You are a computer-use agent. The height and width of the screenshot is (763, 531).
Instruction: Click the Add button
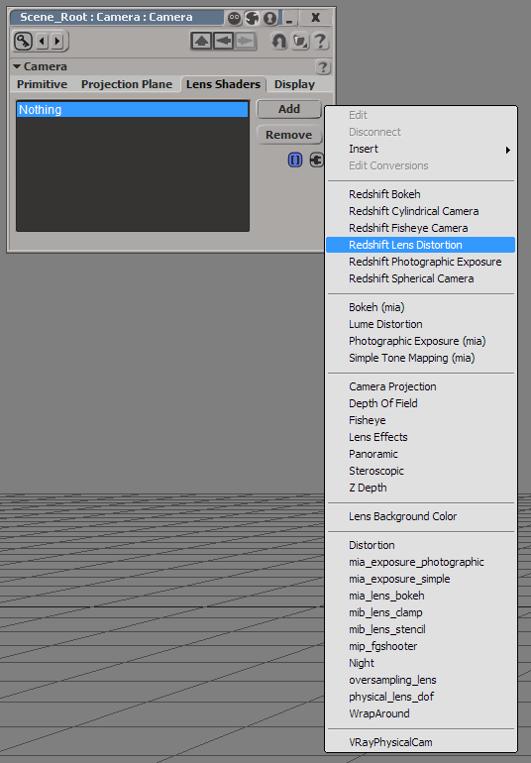pyautogui.click(x=289, y=109)
